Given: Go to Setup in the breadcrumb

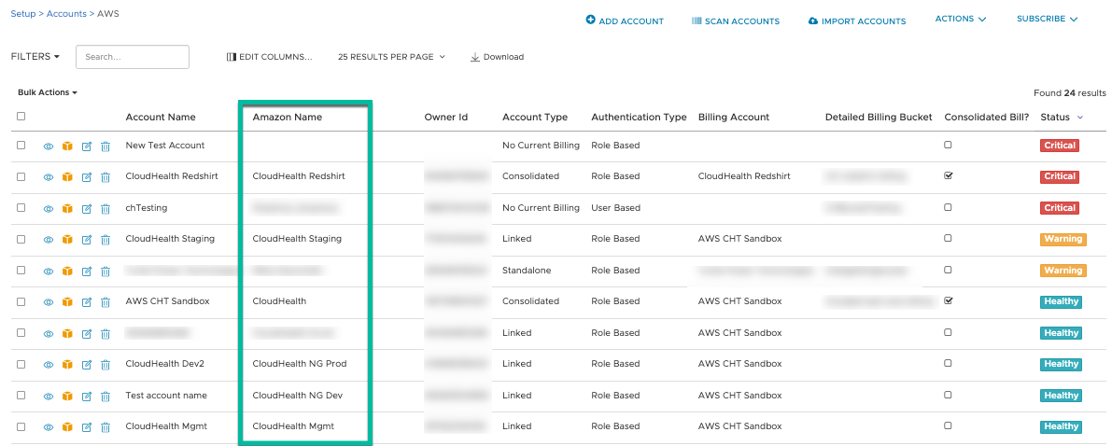Looking at the screenshot, I should click(23, 13).
